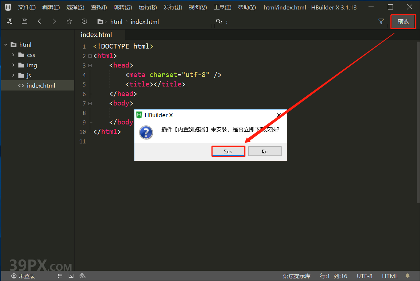The width and height of the screenshot is (420, 281).
Task: Click the 预览 preview button
Action: (403, 22)
